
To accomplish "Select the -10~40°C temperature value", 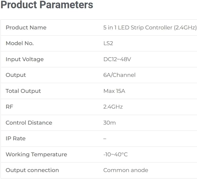I will click(x=115, y=154).
